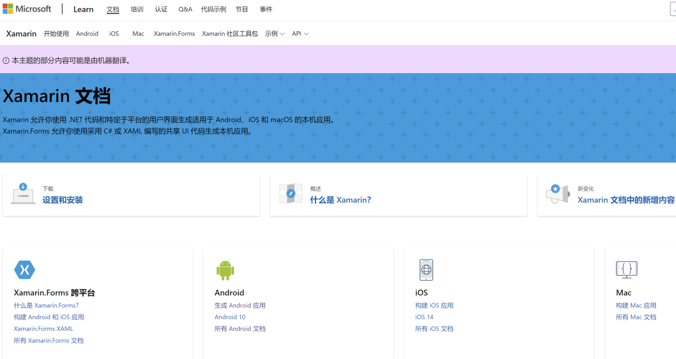Screen dimensions: 676x359
Task: Click the compass map icon for 什么是 Xamarin
Action: click(x=290, y=193)
